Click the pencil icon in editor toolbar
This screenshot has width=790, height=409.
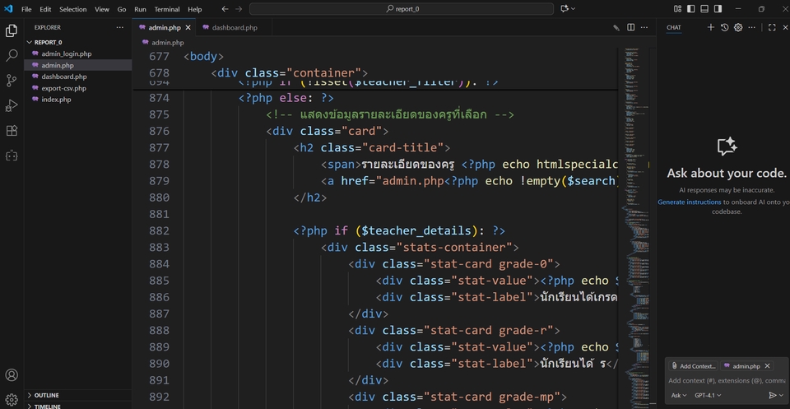(616, 28)
